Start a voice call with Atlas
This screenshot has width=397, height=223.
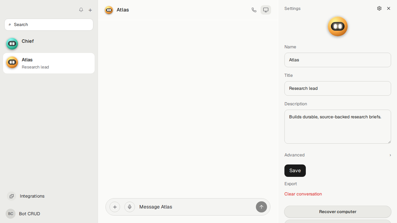pos(254,10)
